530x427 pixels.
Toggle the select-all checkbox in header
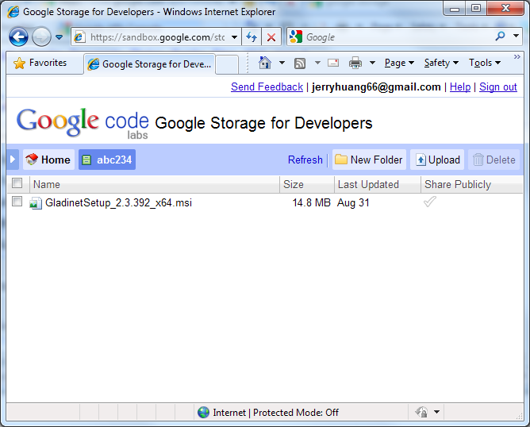pyautogui.click(x=17, y=183)
